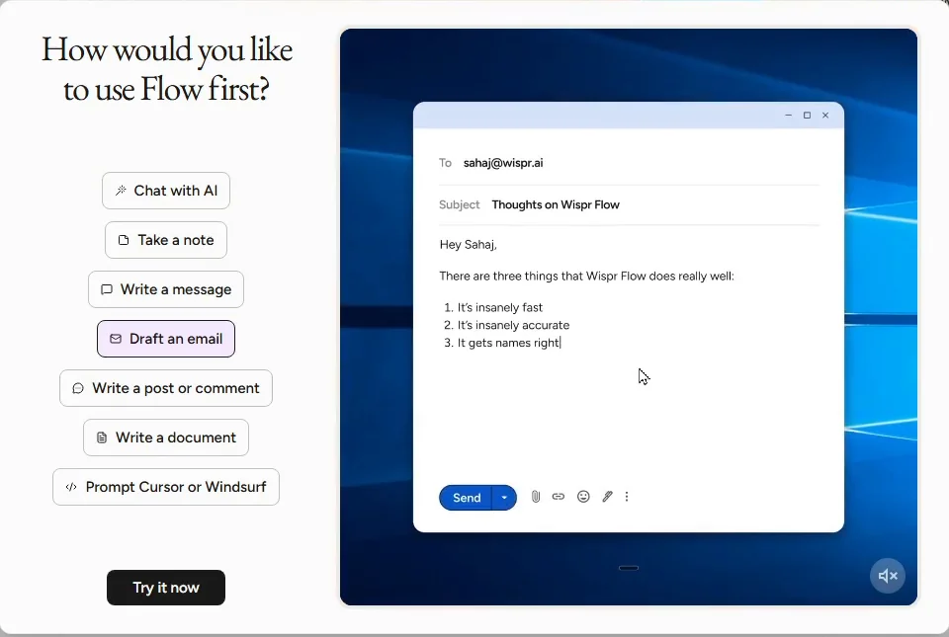The image size is (949, 637).
Task: Choose Take a note
Action: point(166,240)
